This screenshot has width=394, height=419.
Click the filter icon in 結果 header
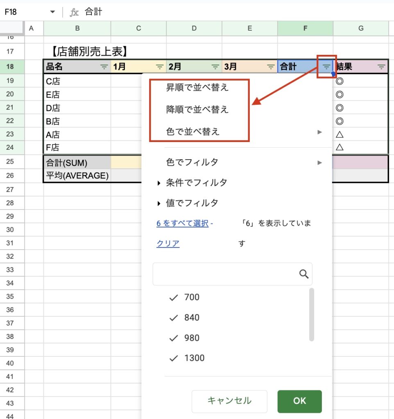coord(381,67)
